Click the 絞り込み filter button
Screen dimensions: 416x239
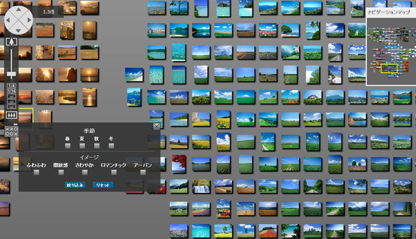tap(75, 185)
